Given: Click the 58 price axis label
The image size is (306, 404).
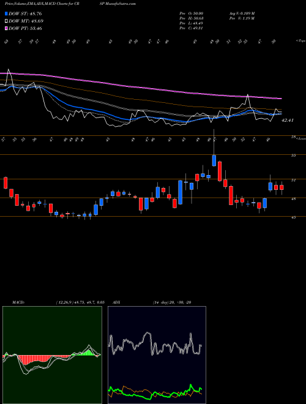Looking at the screenshot, I should 293,137.
